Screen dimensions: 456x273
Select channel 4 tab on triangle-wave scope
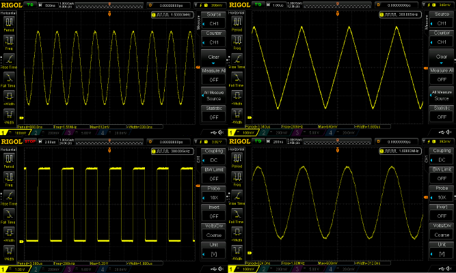342,132
